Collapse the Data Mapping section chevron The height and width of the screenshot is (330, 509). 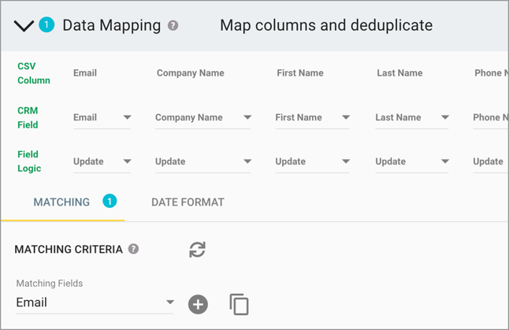click(24, 26)
